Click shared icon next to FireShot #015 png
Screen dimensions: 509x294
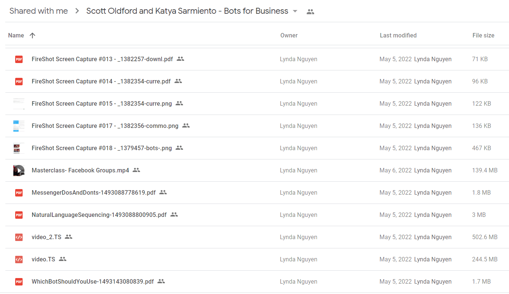click(179, 103)
